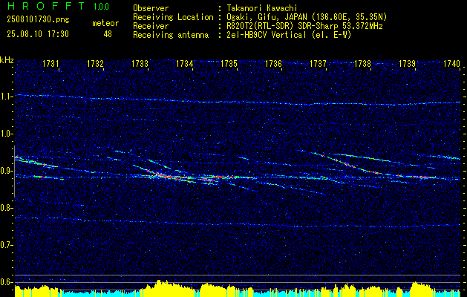
Task: Click the meteor count 48
Action: pos(108,34)
